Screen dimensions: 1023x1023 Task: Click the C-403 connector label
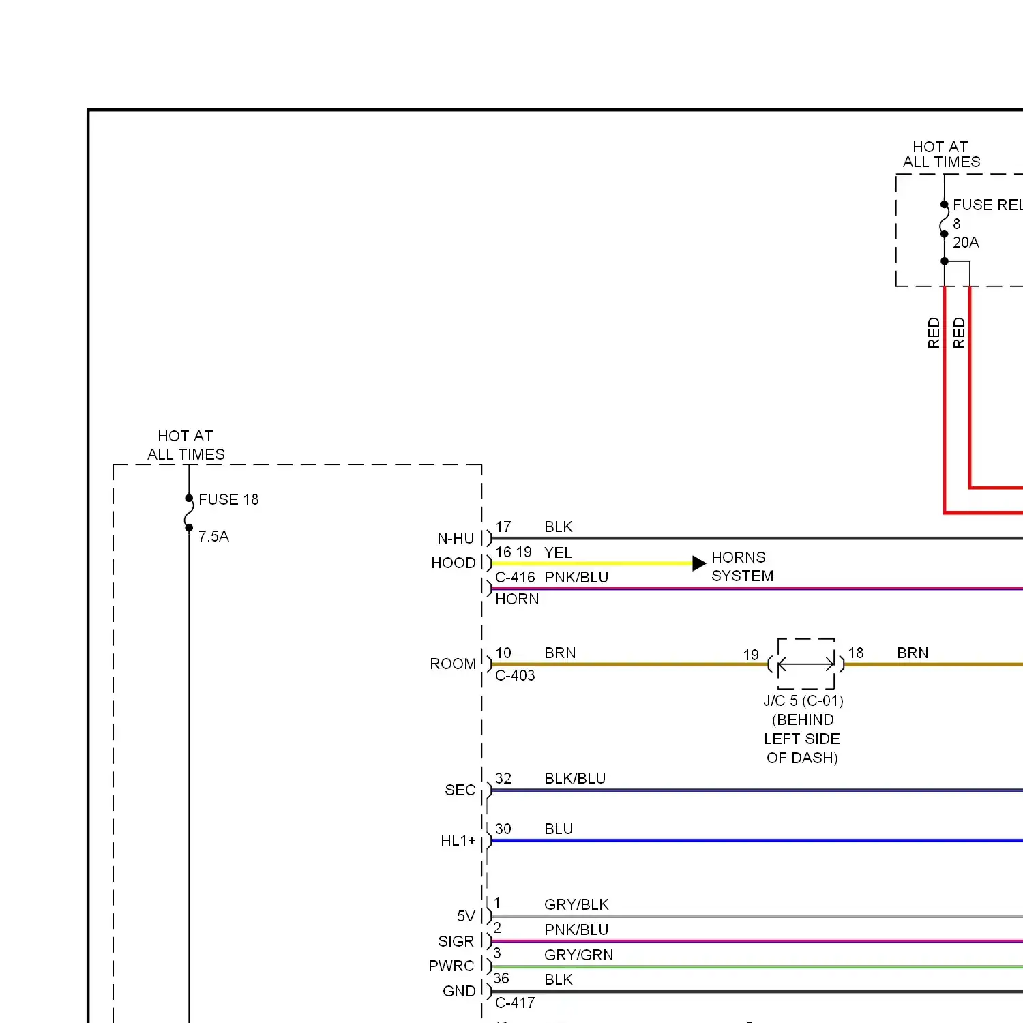[x=515, y=675]
